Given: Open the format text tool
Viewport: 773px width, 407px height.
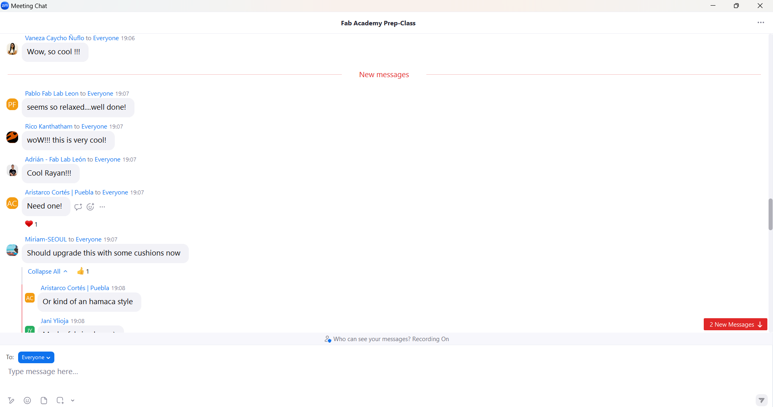Looking at the screenshot, I should click(11, 400).
